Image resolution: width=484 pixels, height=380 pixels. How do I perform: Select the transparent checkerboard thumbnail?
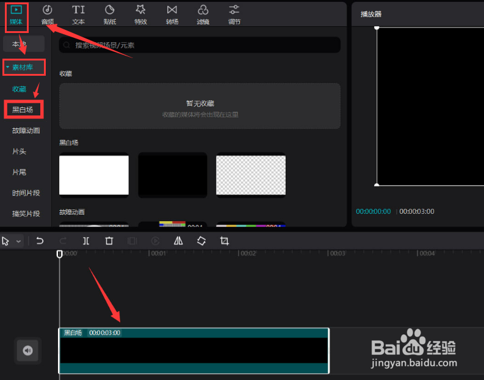(251, 175)
